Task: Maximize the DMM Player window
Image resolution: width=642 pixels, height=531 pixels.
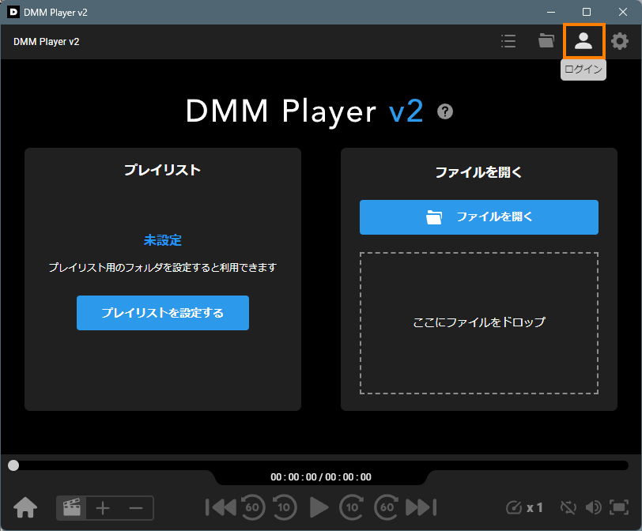Action: click(x=587, y=13)
